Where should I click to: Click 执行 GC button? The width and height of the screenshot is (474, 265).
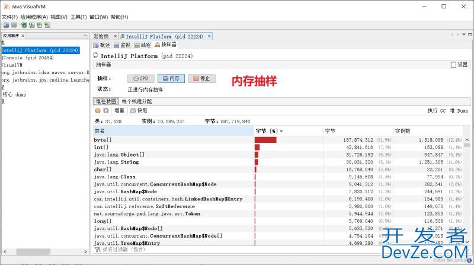coord(437,111)
